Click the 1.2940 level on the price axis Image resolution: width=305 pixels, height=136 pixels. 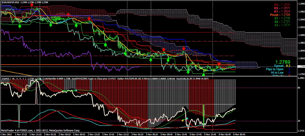(x=301, y=20)
